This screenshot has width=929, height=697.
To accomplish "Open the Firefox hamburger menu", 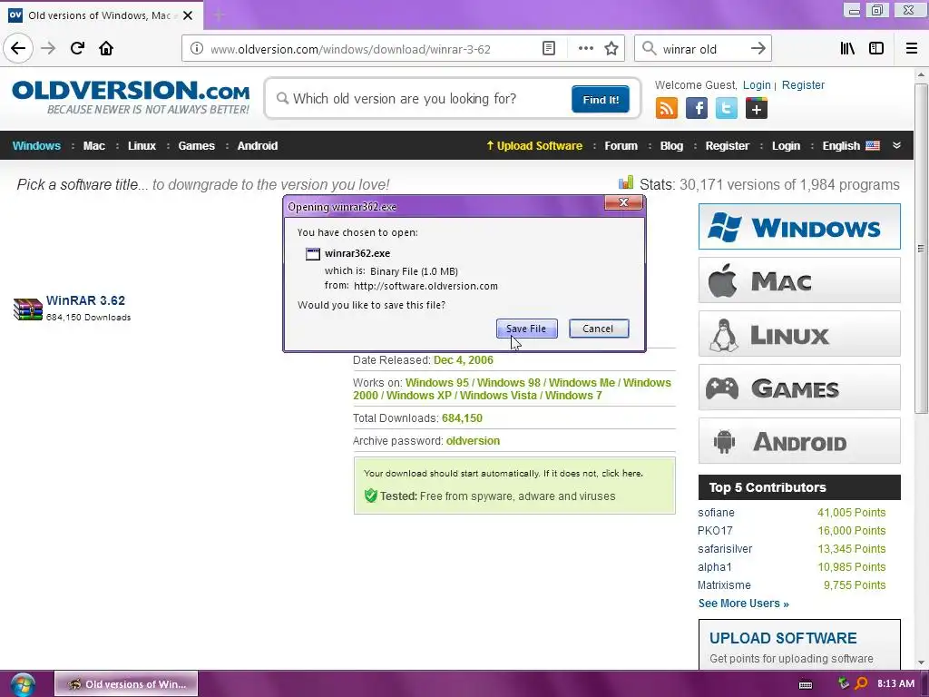I will tap(912, 49).
